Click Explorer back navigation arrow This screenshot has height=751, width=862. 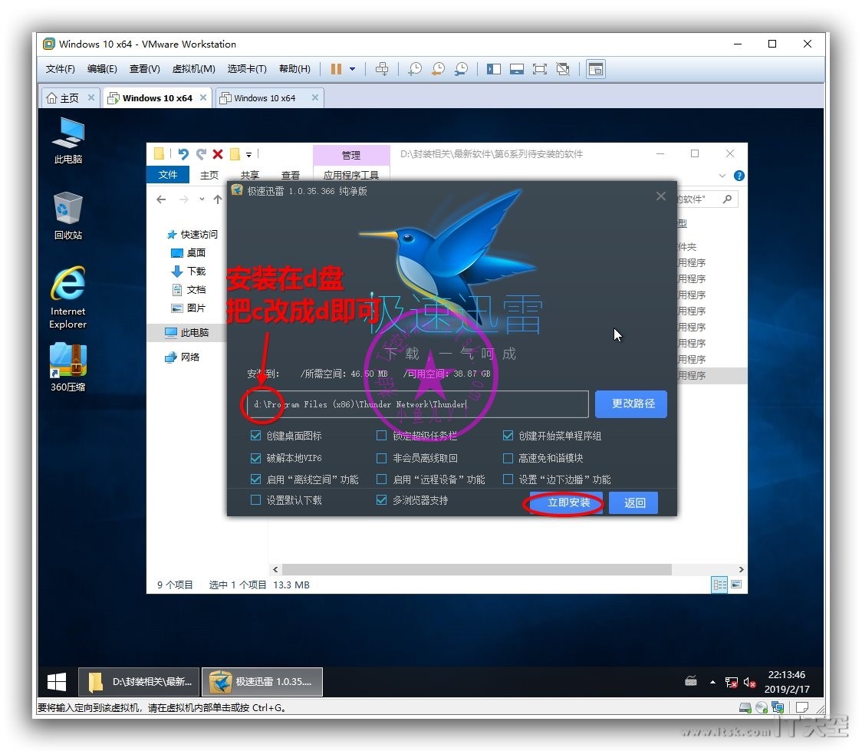point(160,199)
